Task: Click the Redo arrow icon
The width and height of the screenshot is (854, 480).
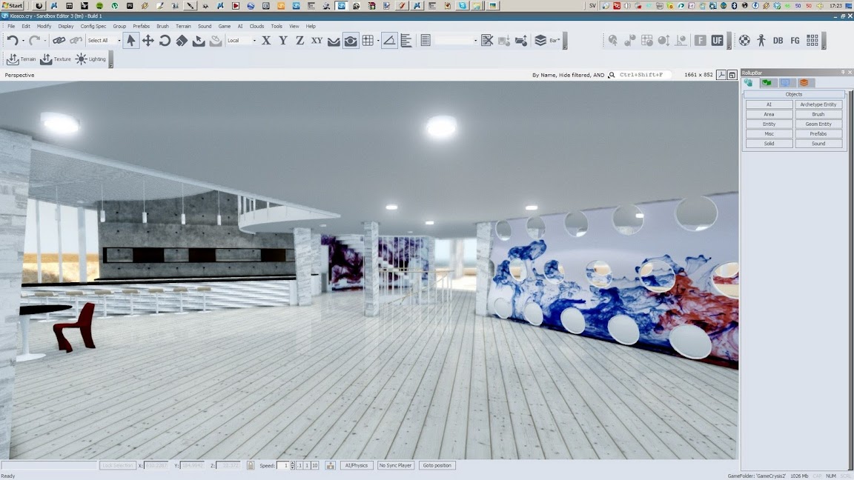Action: 34,40
